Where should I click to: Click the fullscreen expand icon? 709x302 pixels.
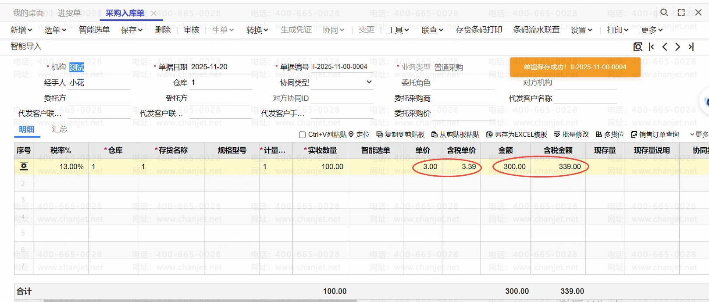coord(681,12)
